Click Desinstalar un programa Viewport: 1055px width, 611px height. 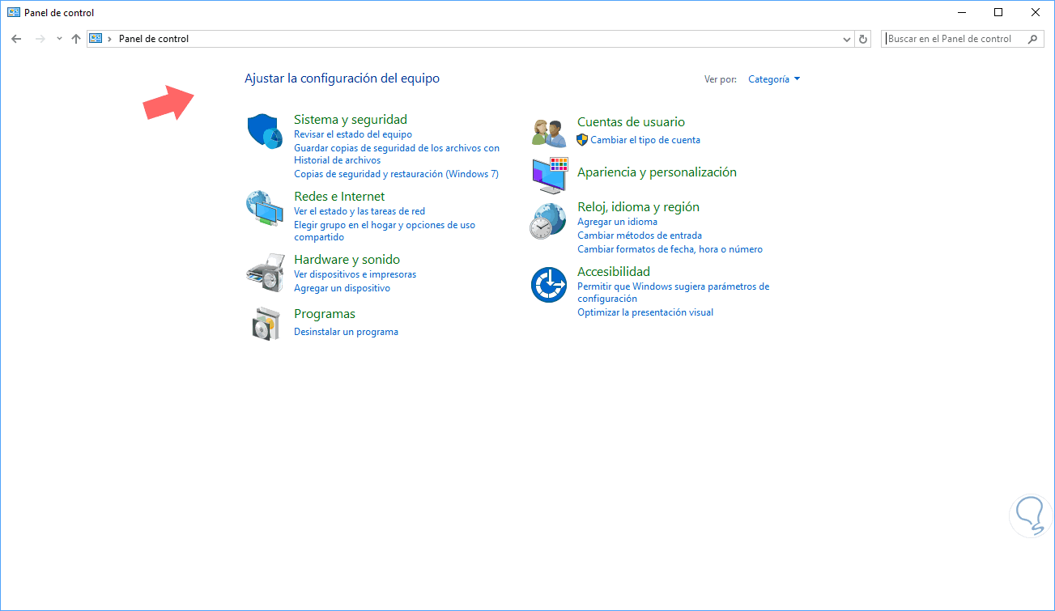point(346,332)
